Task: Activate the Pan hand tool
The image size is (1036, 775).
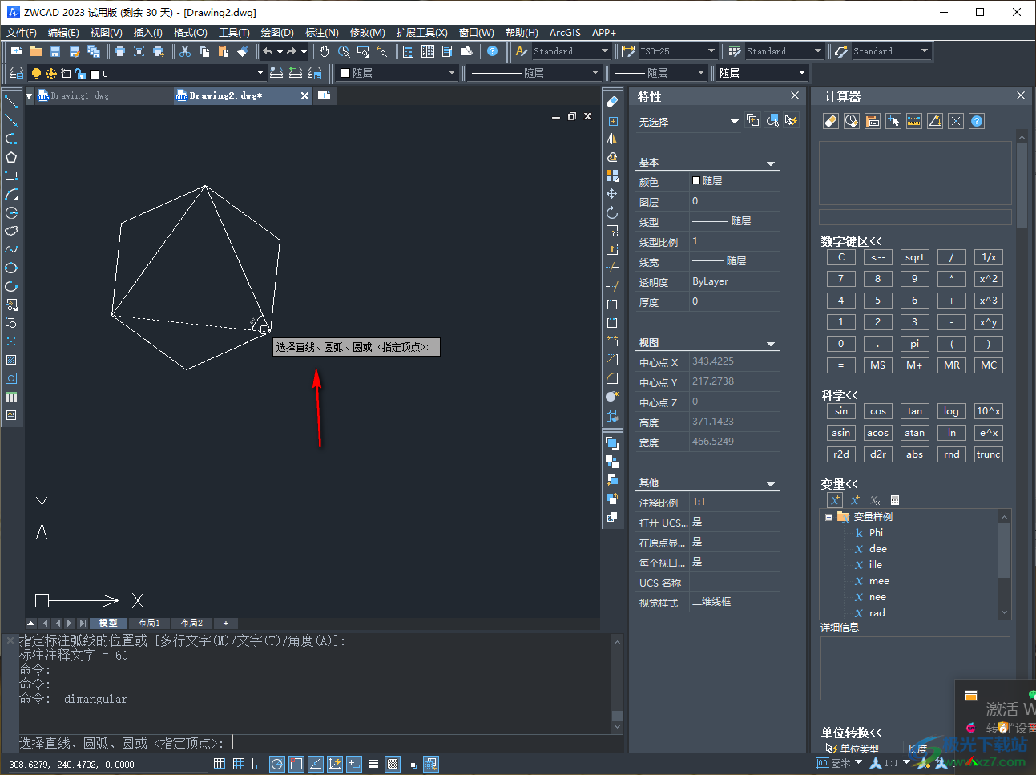Action: (325, 51)
